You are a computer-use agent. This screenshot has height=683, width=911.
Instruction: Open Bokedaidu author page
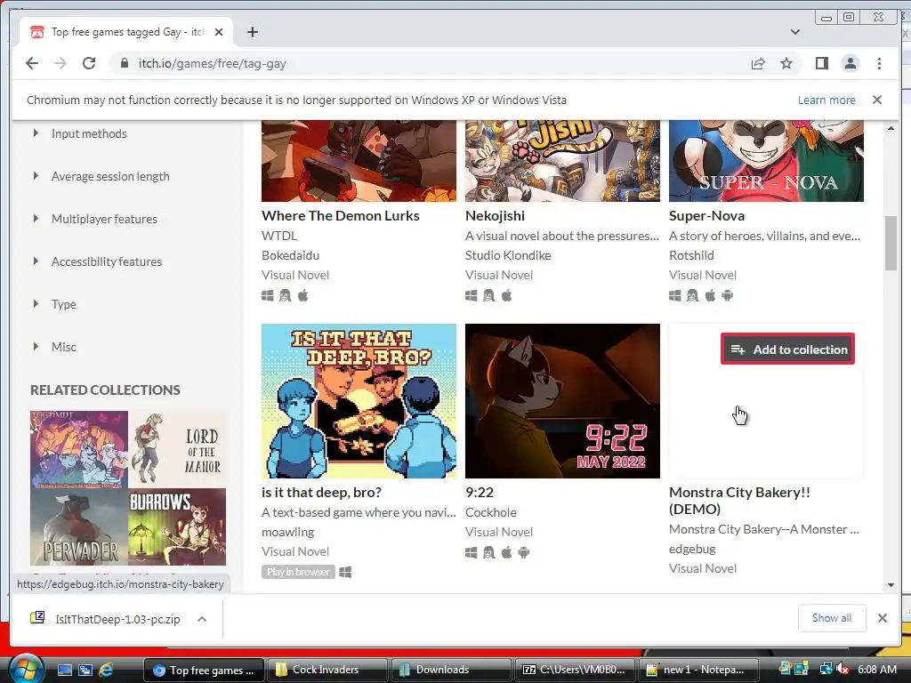[x=291, y=255]
